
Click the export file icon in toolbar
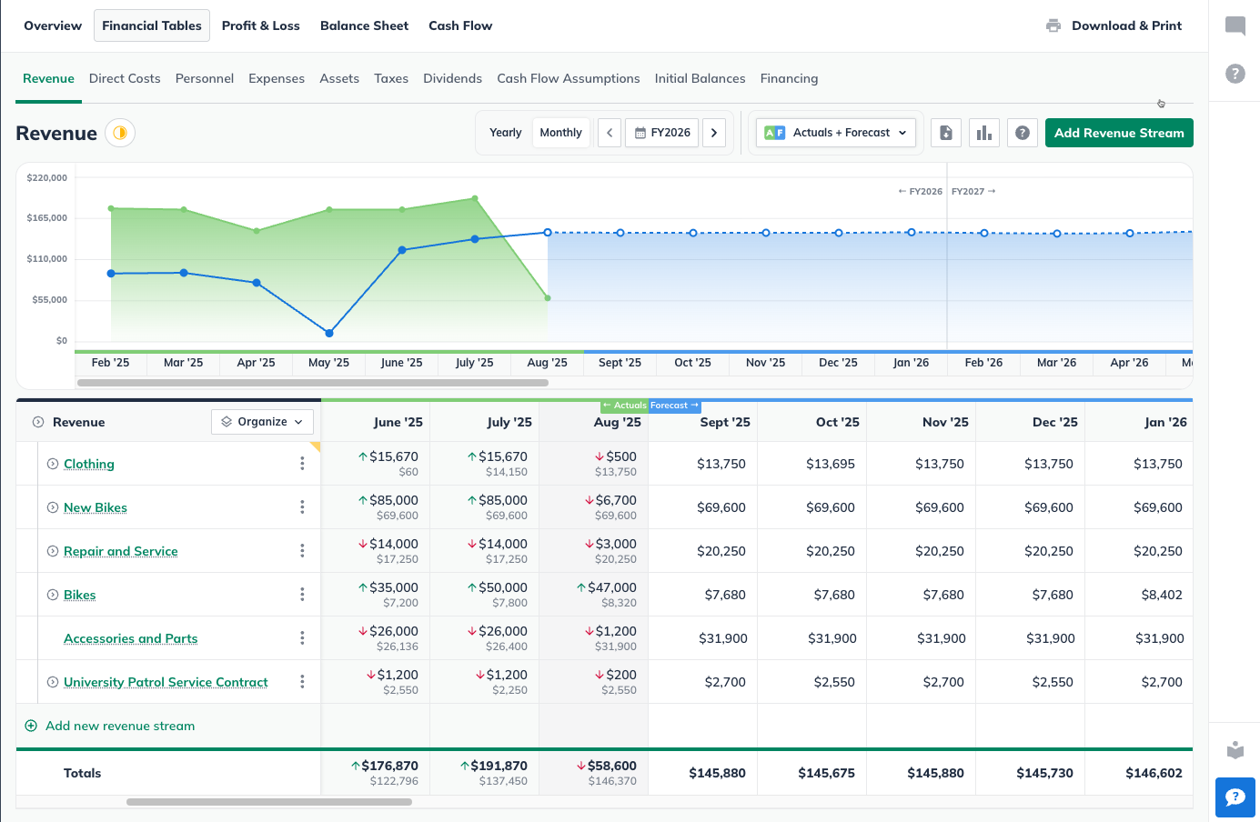[x=946, y=133]
